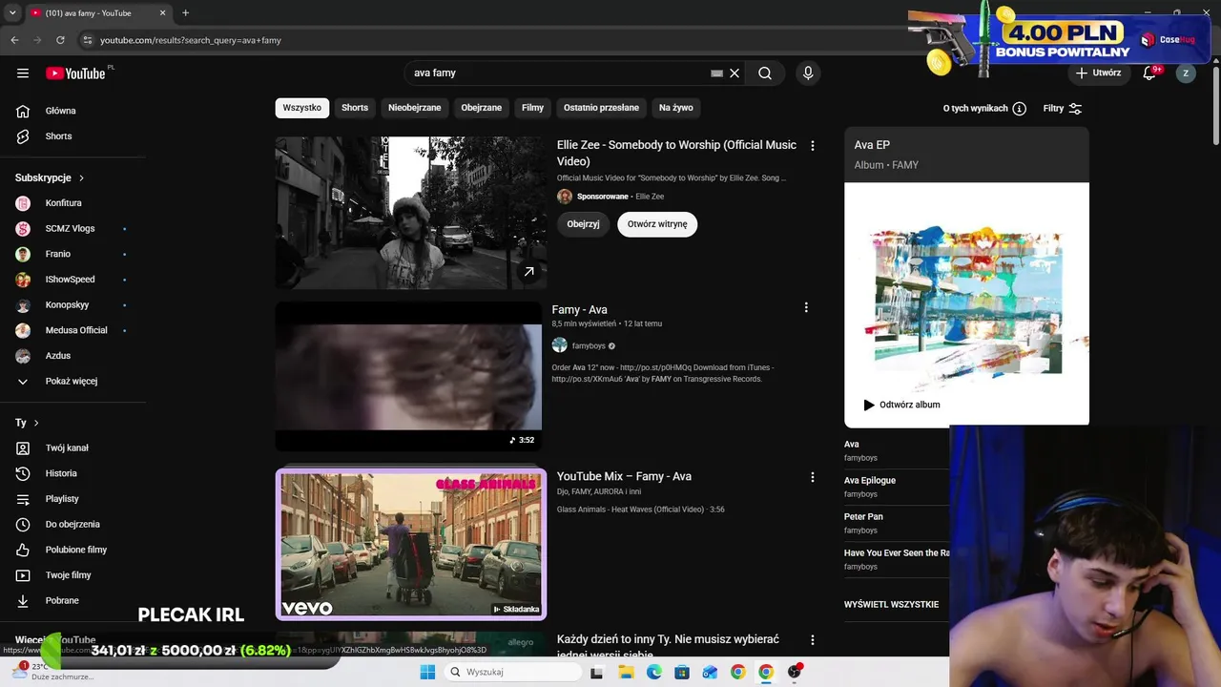The width and height of the screenshot is (1221, 687).
Task: Reload the YouTube results page
Action: pos(60,40)
